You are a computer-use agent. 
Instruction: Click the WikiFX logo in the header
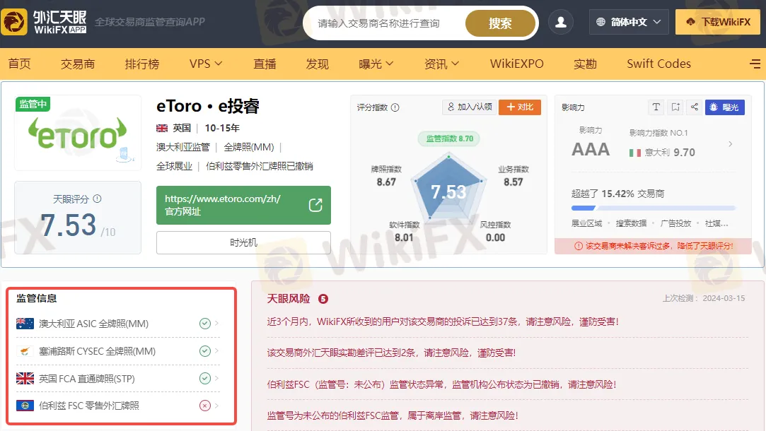click(x=44, y=23)
